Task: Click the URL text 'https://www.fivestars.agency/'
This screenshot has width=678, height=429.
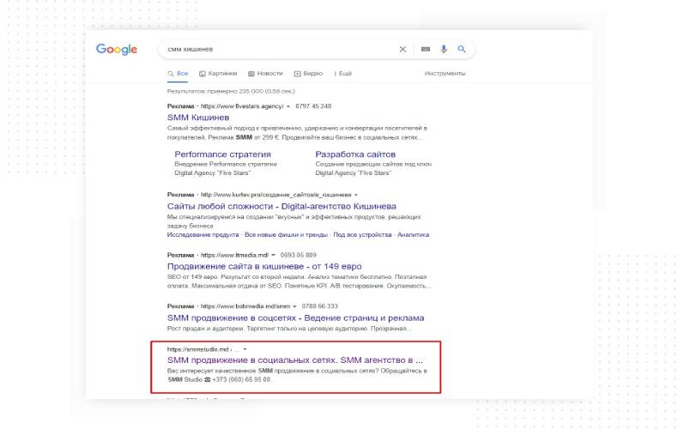Action: tap(242, 106)
